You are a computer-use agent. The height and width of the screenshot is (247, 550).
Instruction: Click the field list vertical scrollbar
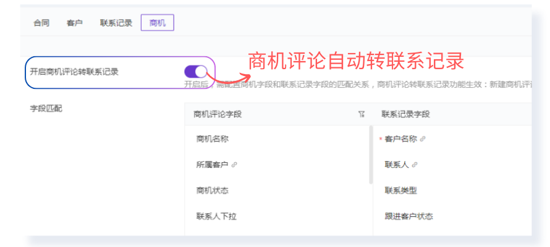[x=371, y=156]
